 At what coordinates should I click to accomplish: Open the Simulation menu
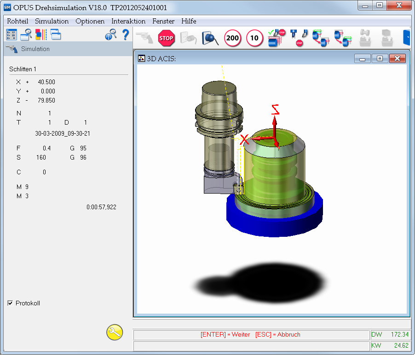tap(52, 21)
